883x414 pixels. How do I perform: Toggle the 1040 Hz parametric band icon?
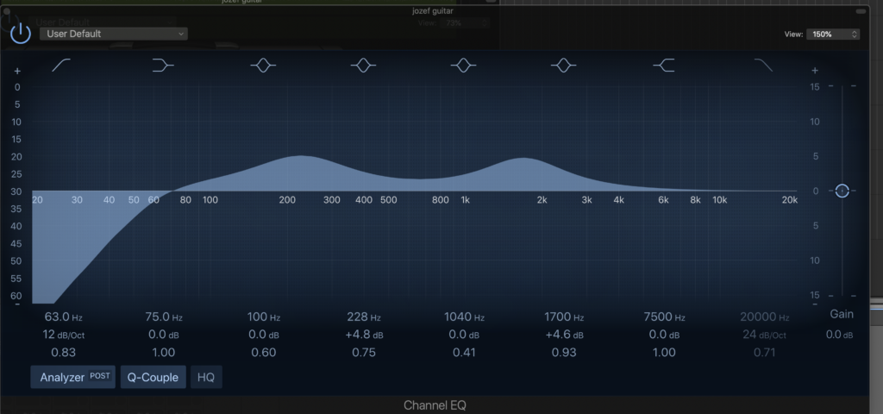tap(463, 66)
